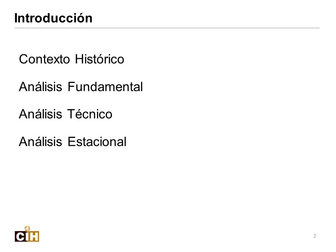Click the golden globe above the logo
Viewport: 336px width, 252px height.
click(x=27, y=229)
